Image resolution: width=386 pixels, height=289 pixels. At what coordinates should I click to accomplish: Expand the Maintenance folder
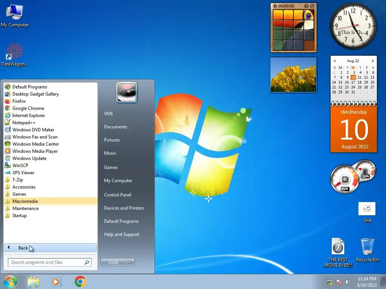tap(51, 208)
